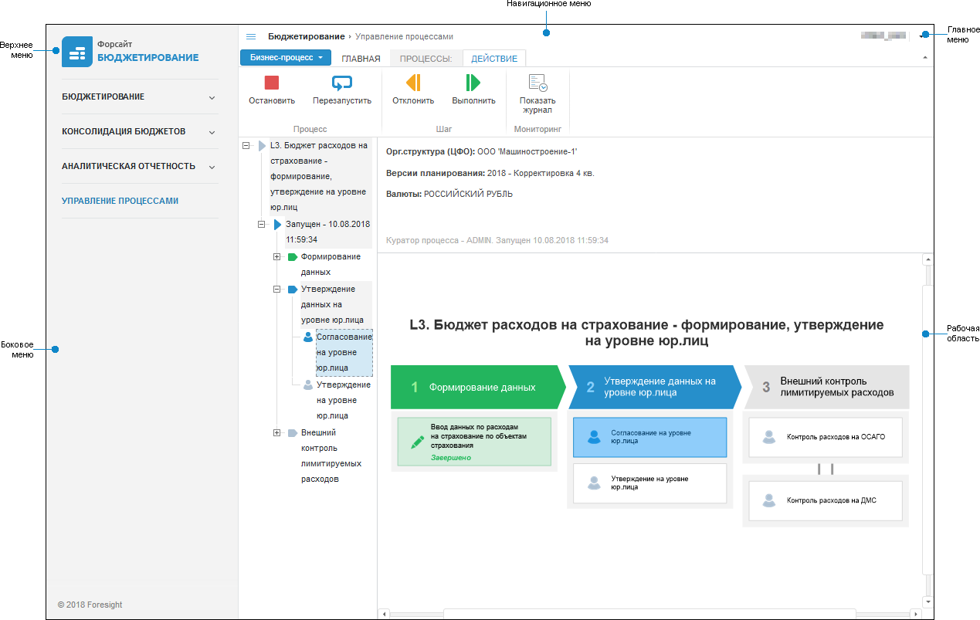This screenshot has width=980, height=620.
Task: Click blue flag icon of Утверждение данных
Action: click(292, 290)
